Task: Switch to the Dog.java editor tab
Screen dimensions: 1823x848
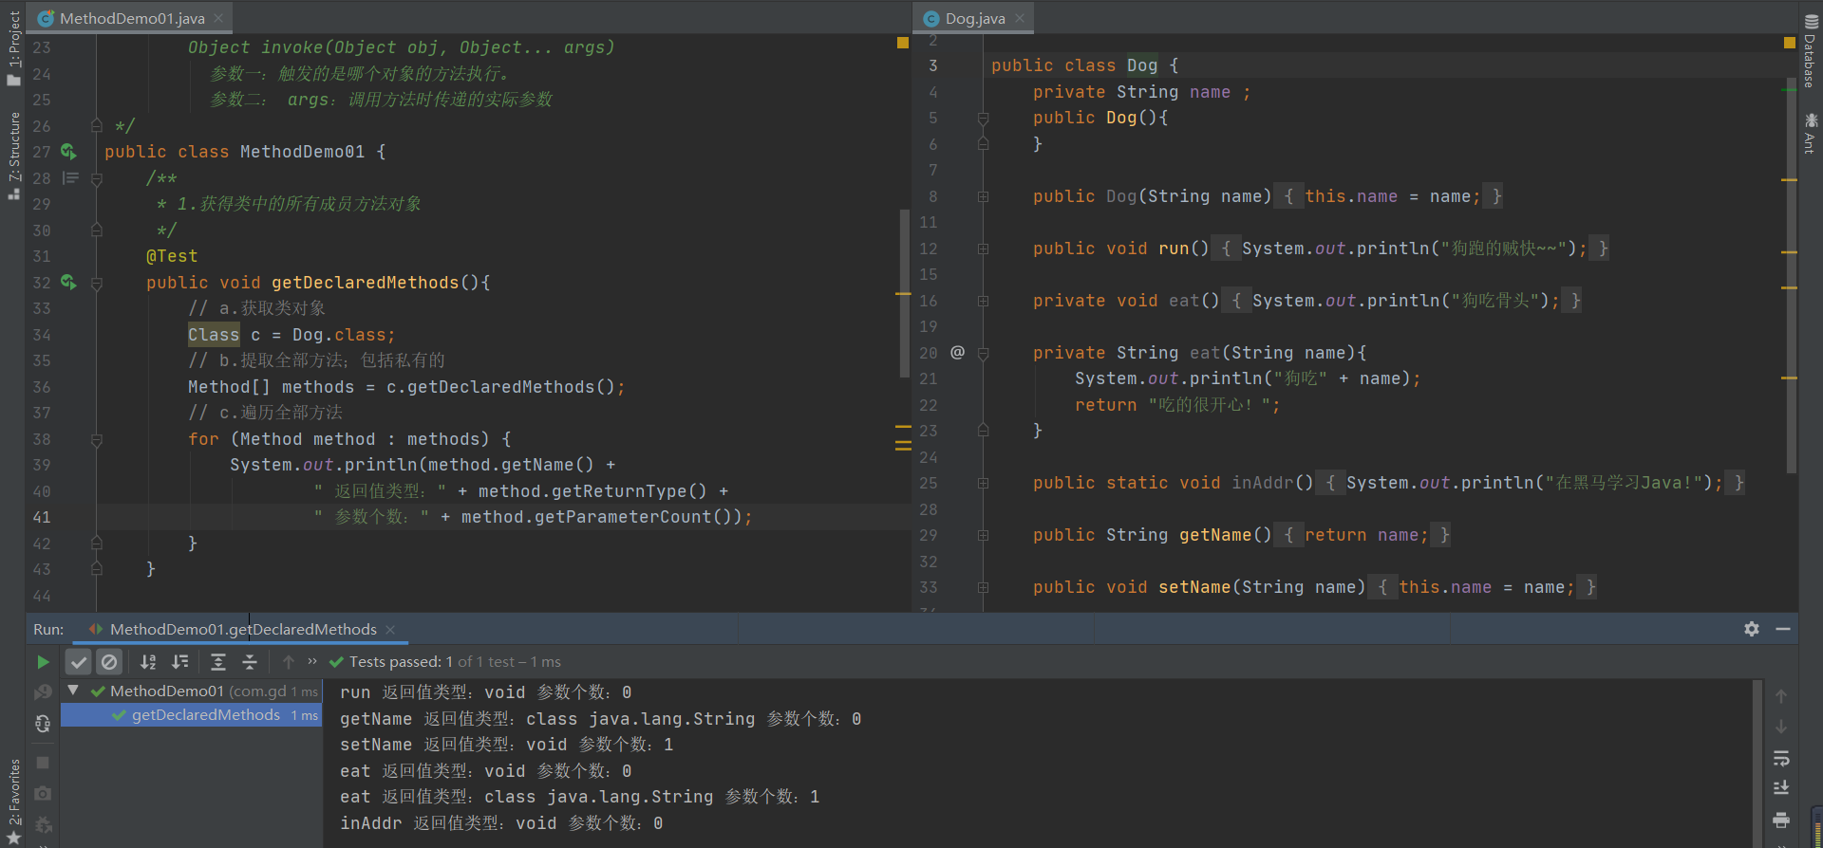Action: (x=974, y=18)
